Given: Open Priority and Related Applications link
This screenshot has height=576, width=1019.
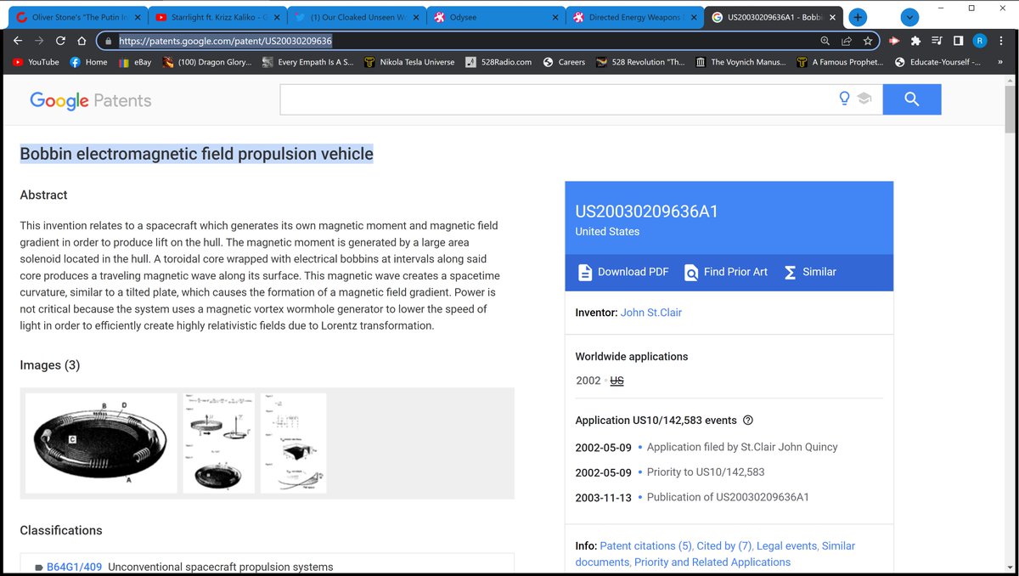Looking at the screenshot, I should [712, 562].
